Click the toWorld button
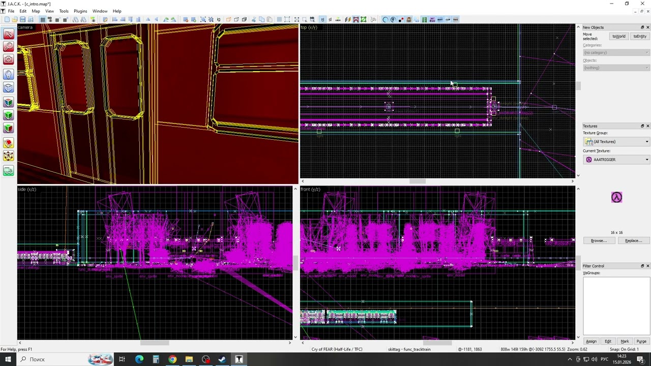Image resolution: width=651 pixels, height=366 pixels. (x=618, y=37)
